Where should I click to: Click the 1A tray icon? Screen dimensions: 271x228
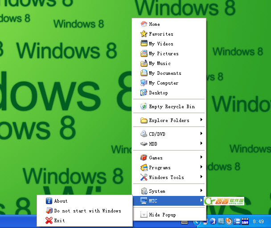(245, 221)
